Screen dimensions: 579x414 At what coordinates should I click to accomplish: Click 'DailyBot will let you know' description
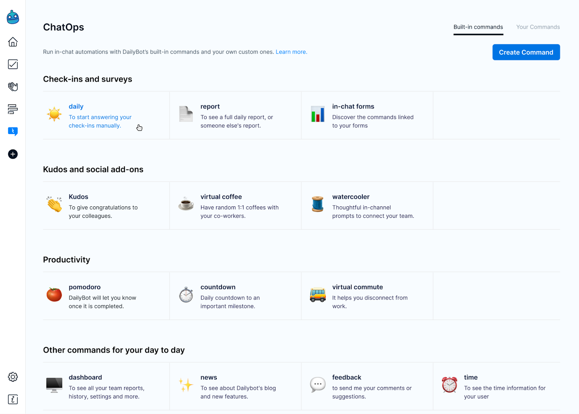click(x=102, y=302)
